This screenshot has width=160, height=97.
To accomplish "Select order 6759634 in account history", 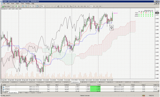I will [x=80, y=89].
